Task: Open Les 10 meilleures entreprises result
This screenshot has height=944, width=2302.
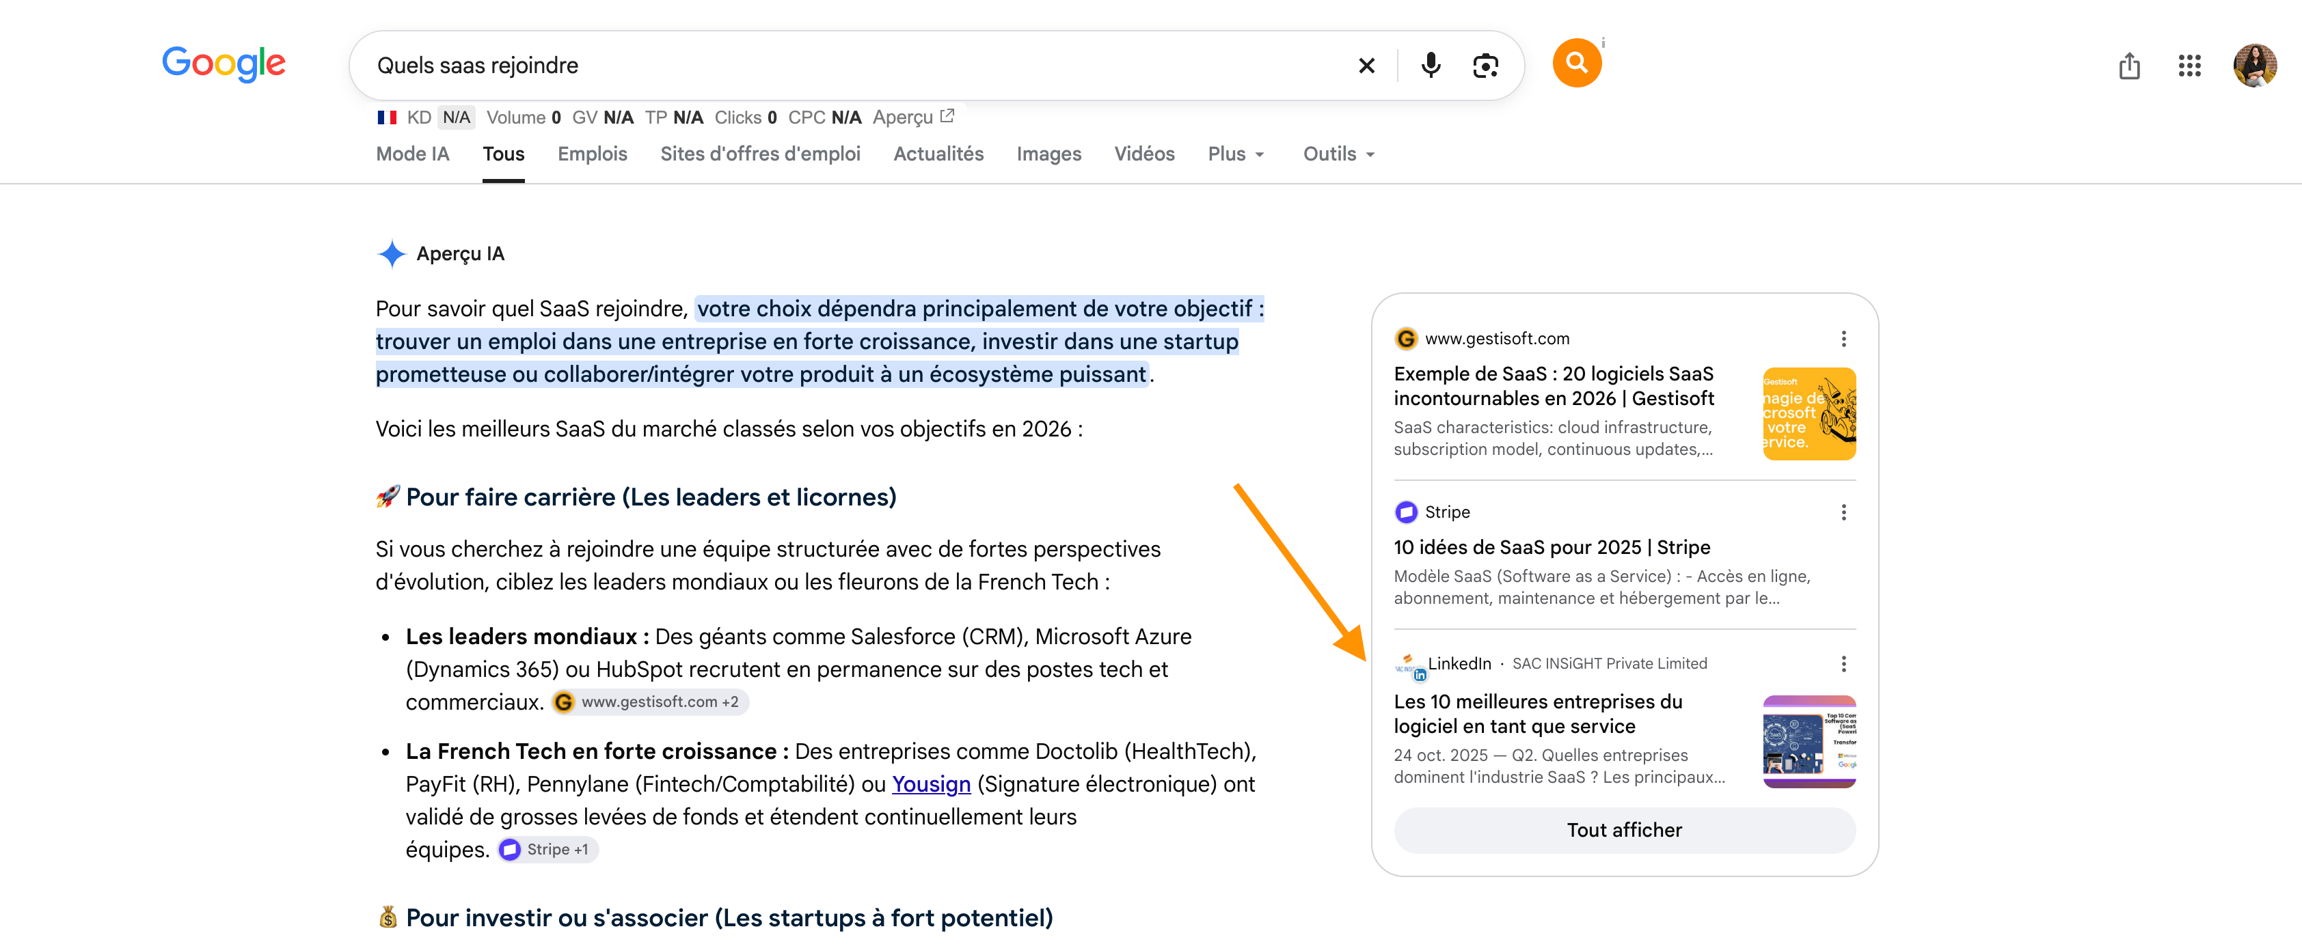Action: point(1538,714)
